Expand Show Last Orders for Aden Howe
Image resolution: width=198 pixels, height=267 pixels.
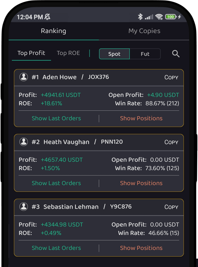click(x=56, y=118)
